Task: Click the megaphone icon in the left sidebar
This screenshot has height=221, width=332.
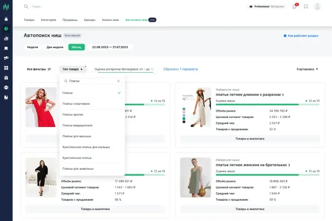Action: (6, 58)
